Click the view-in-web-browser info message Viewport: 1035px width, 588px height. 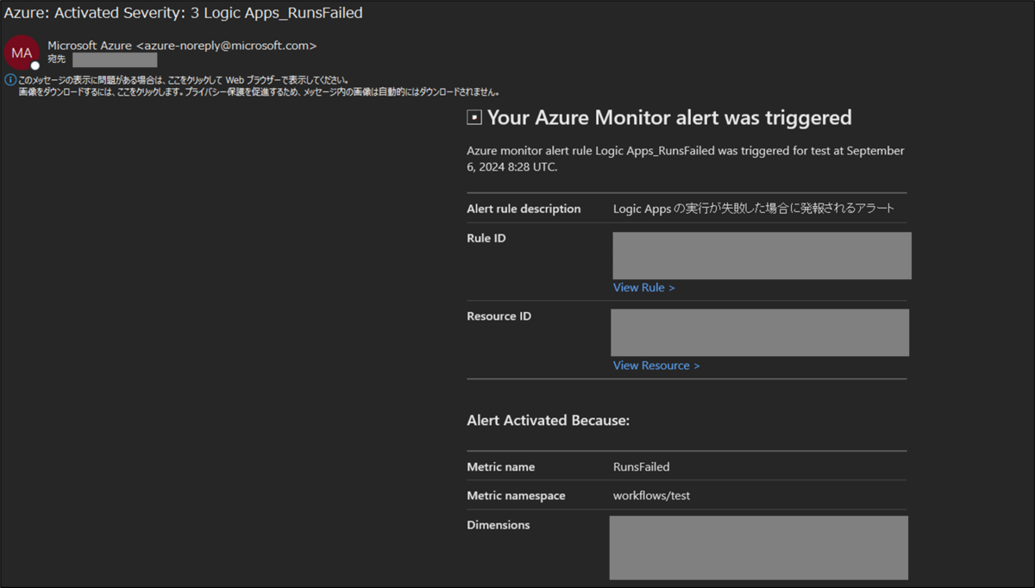[184, 80]
